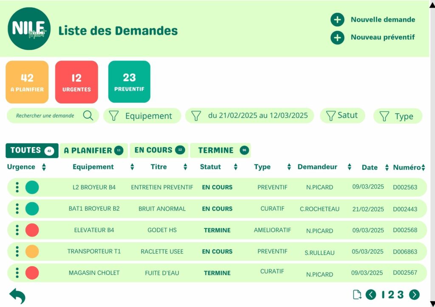Click the plus icon beside Nouveau préventif
Viewport: 435px width, 307px height.
[x=337, y=37]
